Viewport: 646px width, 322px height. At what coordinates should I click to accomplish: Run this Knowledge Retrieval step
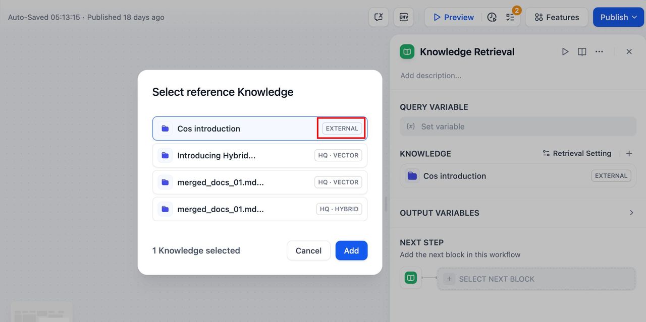coord(565,51)
